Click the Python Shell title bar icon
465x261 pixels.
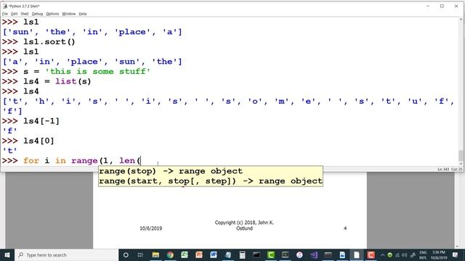click(5, 6)
